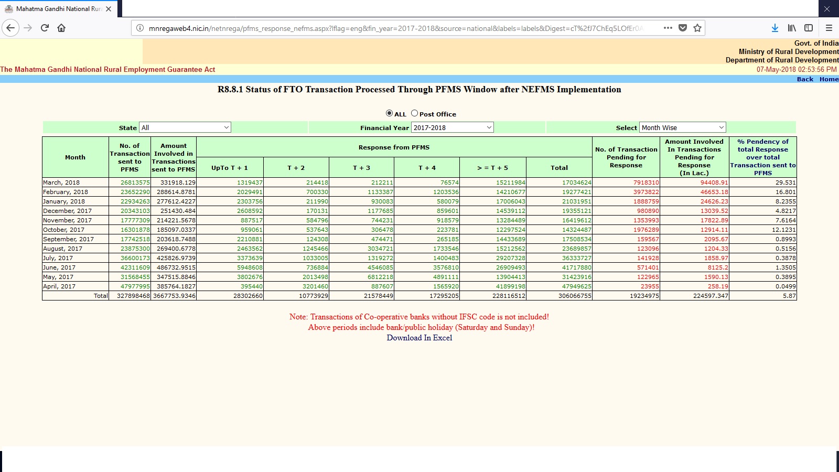Viewport: 839px width, 472px height.
Task: Expand the State dropdown
Action: point(185,127)
